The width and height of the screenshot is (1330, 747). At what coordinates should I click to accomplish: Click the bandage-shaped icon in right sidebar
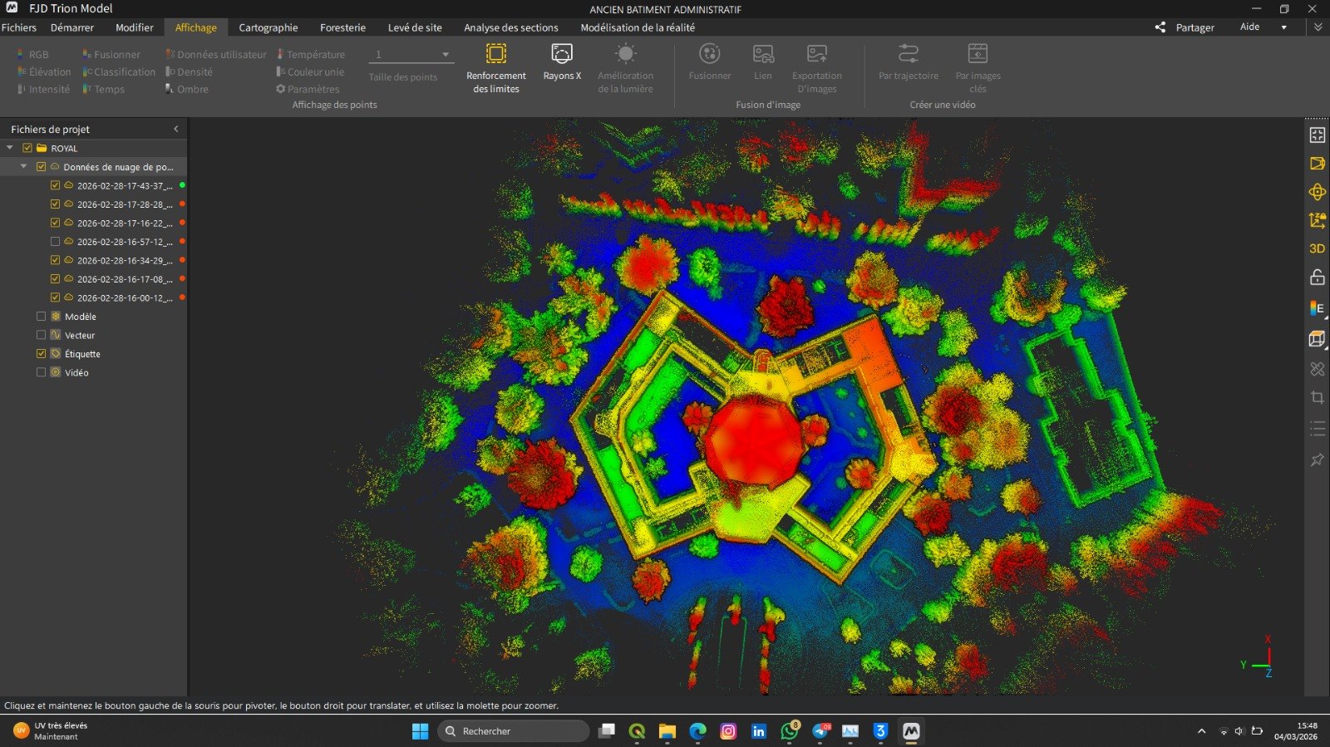[x=1317, y=369]
